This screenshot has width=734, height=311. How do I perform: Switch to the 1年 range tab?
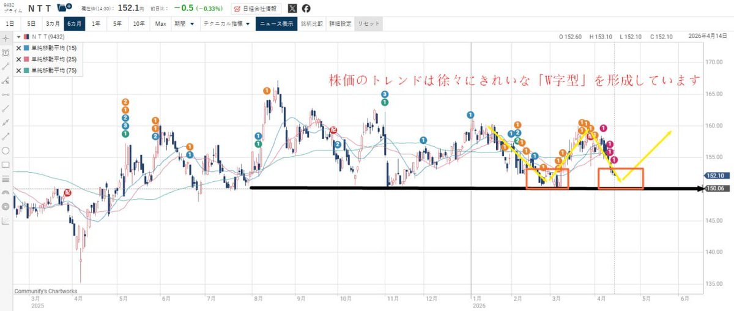(96, 24)
